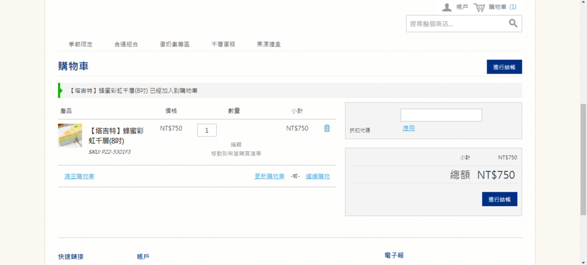Click the quantity input box
Screen dimensions: 587x265
pyautogui.click(x=206, y=130)
